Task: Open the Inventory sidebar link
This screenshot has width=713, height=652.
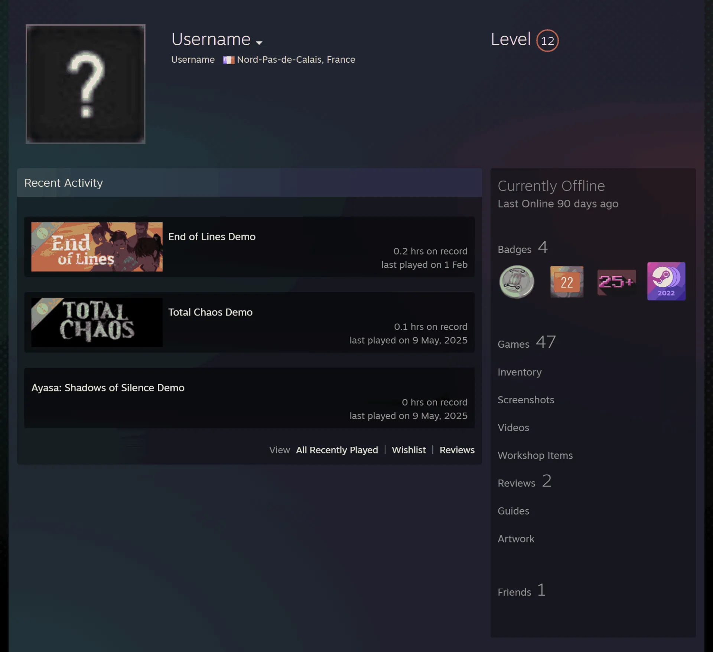Action: point(520,372)
